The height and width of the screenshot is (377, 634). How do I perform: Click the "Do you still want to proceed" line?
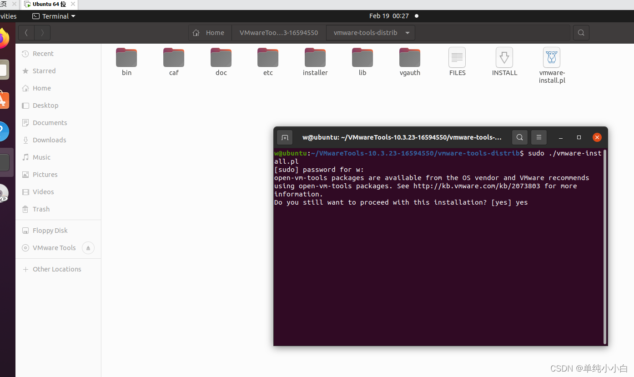401,202
